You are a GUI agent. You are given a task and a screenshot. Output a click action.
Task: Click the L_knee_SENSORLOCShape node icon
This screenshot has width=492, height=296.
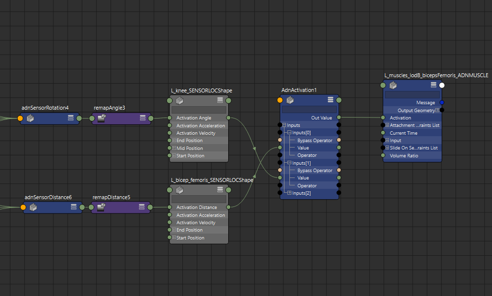tap(180, 100)
